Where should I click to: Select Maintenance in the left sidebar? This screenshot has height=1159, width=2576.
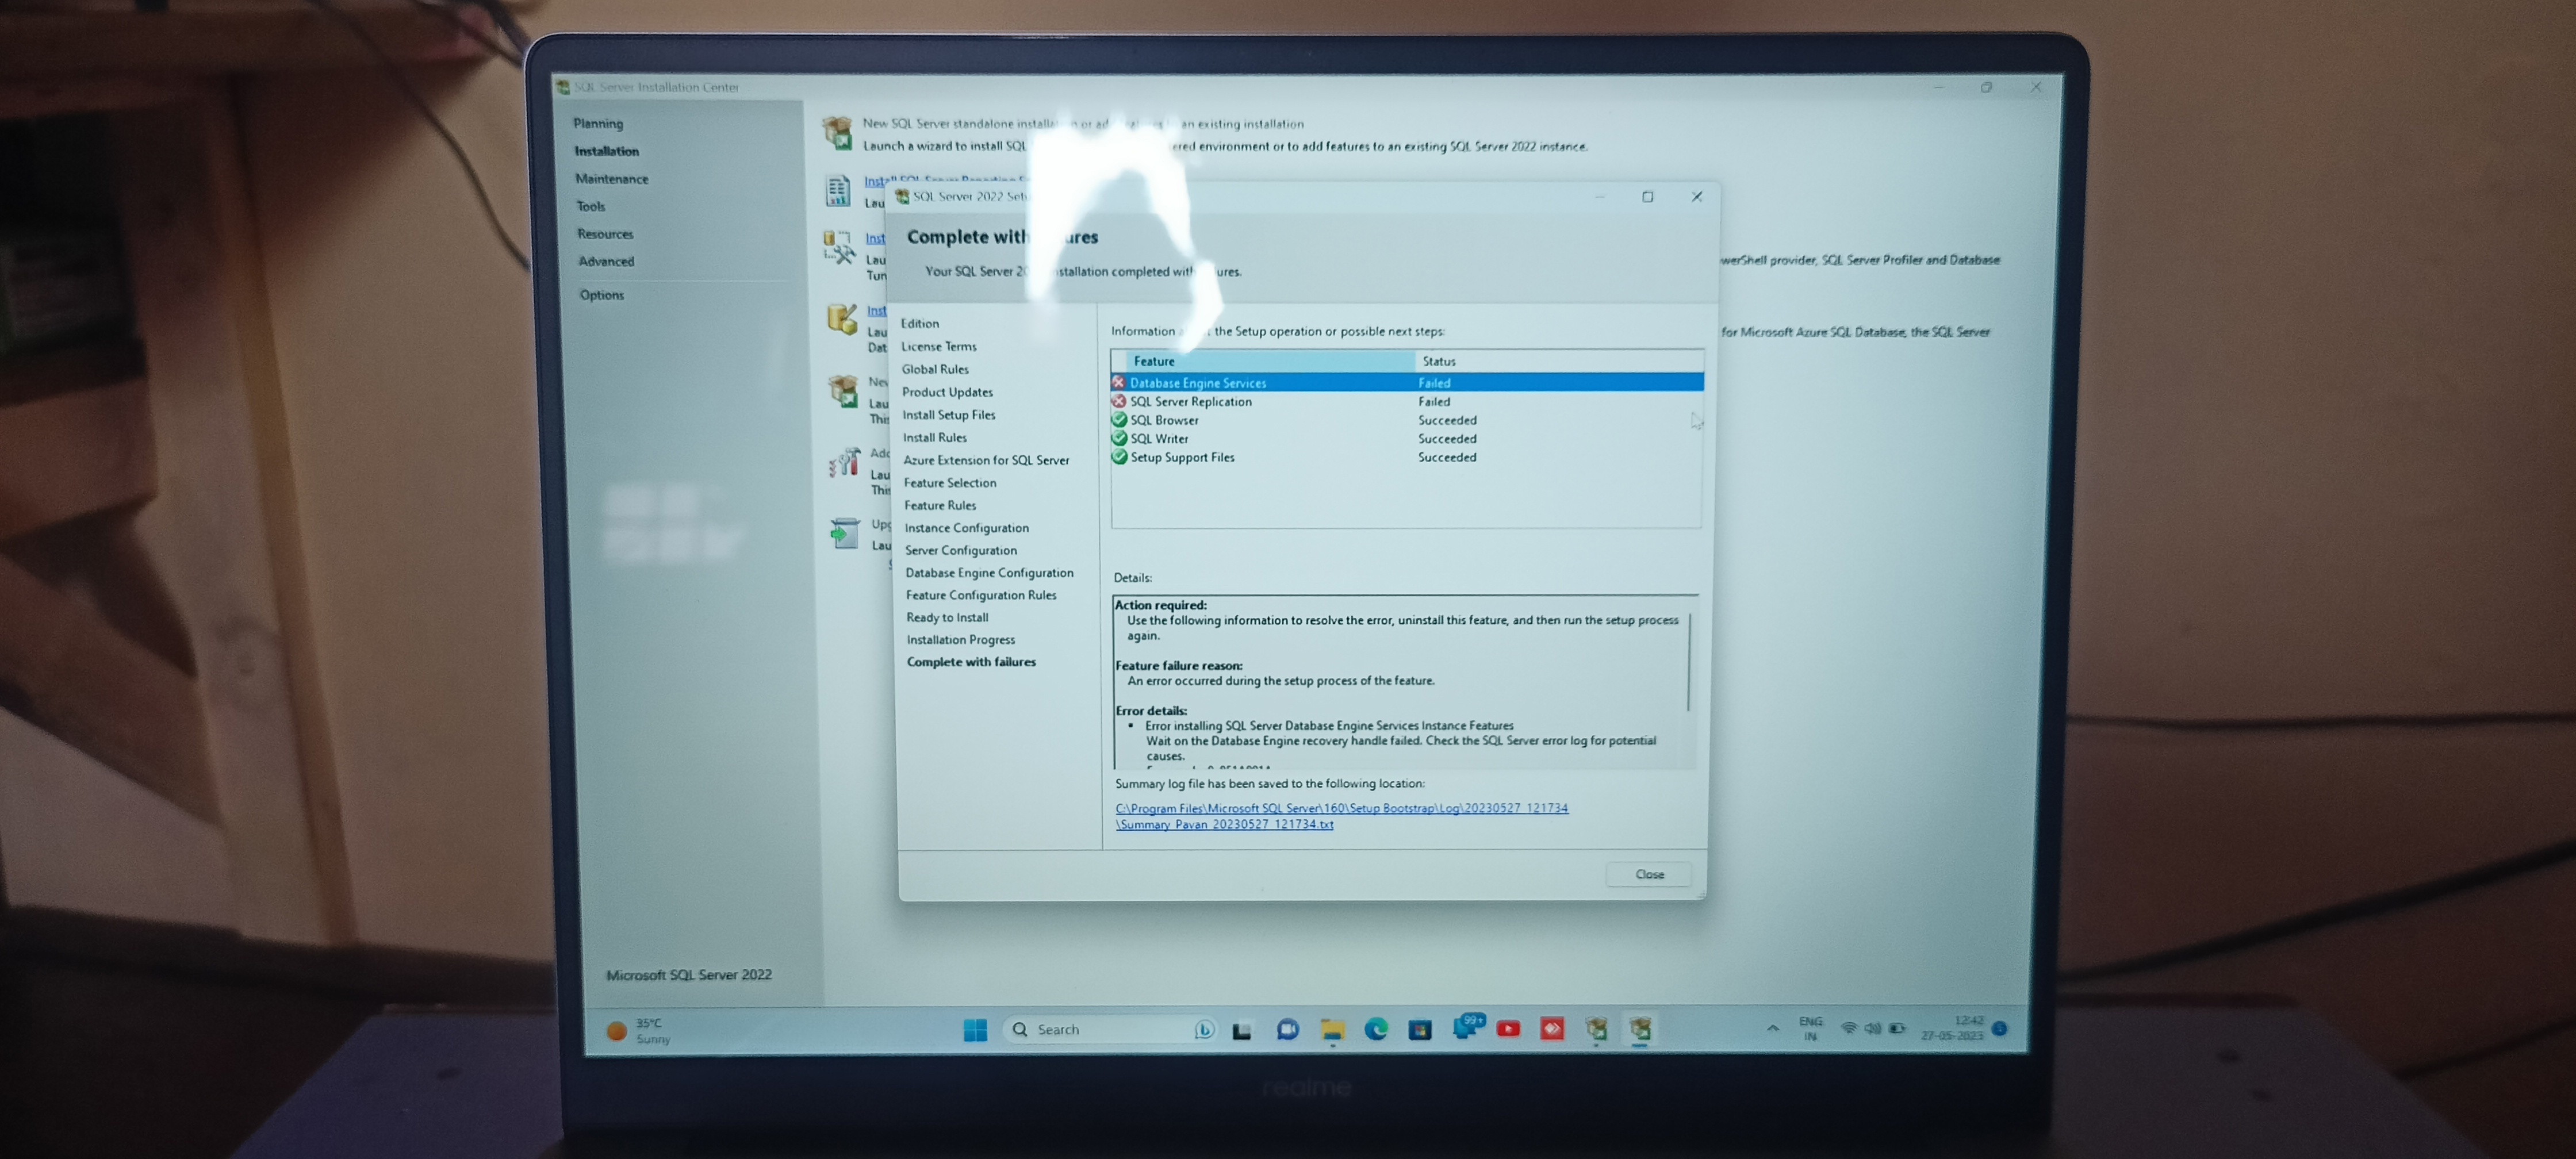click(x=612, y=178)
